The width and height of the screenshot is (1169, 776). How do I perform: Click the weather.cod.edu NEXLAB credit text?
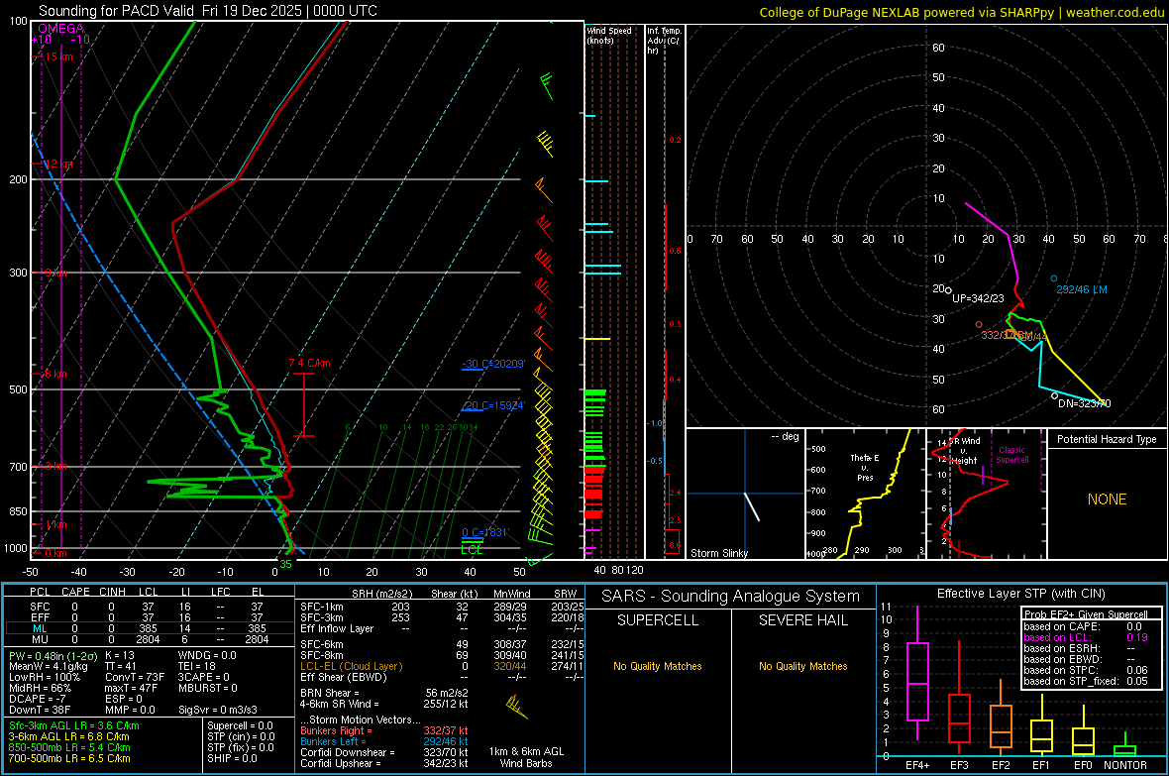pos(961,12)
